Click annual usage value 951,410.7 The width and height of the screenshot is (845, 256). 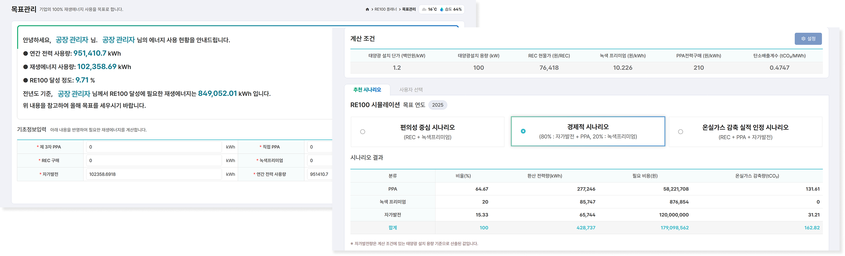[90, 53]
